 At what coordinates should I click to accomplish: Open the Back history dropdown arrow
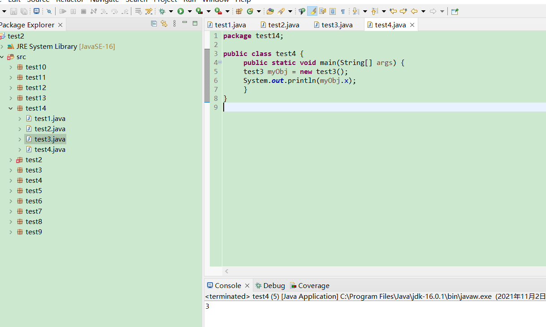423,11
